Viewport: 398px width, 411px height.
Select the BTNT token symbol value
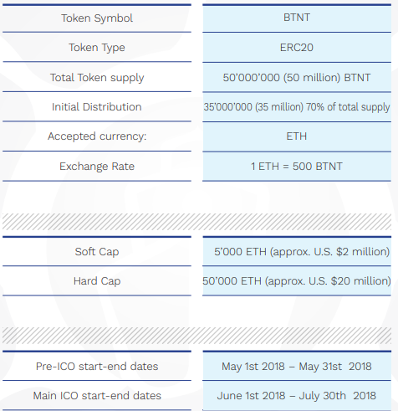click(297, 18)
